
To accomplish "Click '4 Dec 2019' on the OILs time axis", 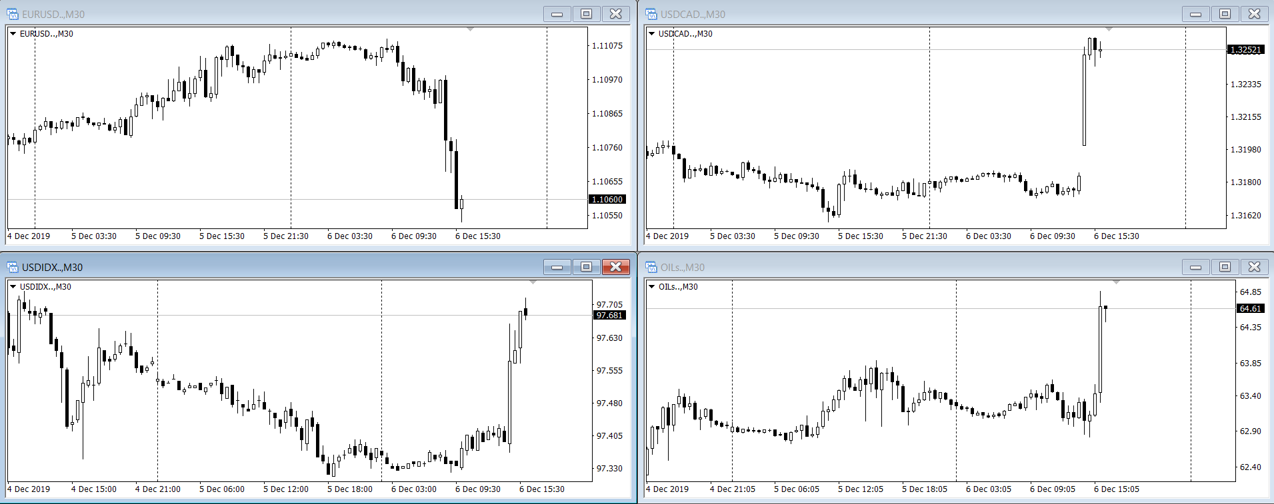I will 667,489.
